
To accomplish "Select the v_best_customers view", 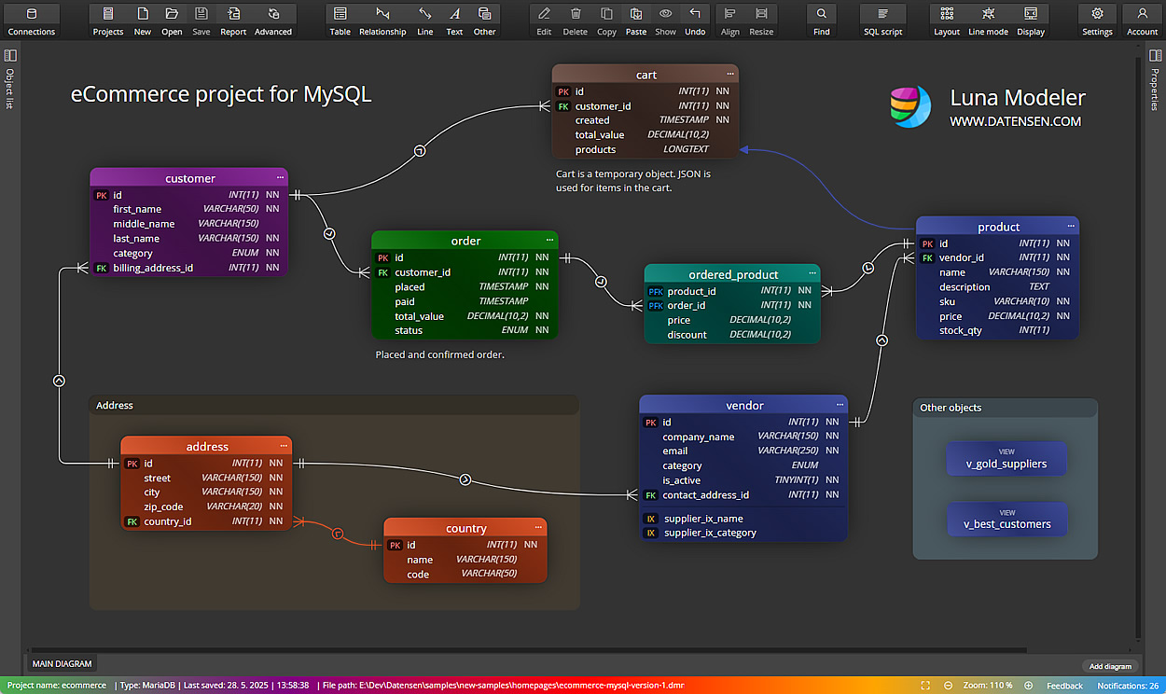I will point(1007,519).
